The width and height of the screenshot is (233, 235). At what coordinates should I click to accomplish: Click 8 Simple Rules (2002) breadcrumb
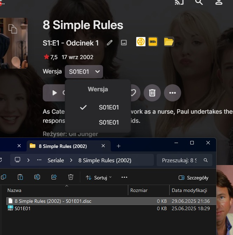click(x=105, y=161)
